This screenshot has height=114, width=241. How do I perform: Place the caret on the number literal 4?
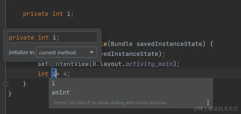click(x=65, y=74)
